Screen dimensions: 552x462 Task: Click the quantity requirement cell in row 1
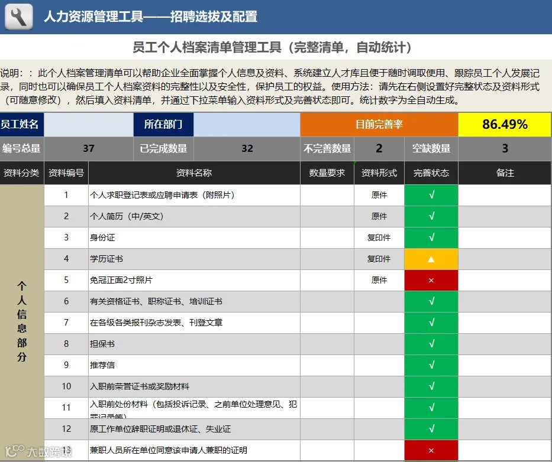327,195
